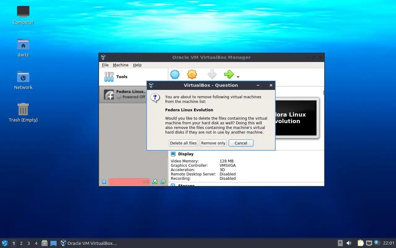Go to previous search match icon

click(x=155, y=182)
